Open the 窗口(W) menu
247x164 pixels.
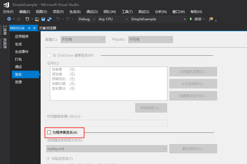pyautogui.click(x=178, y=12)
